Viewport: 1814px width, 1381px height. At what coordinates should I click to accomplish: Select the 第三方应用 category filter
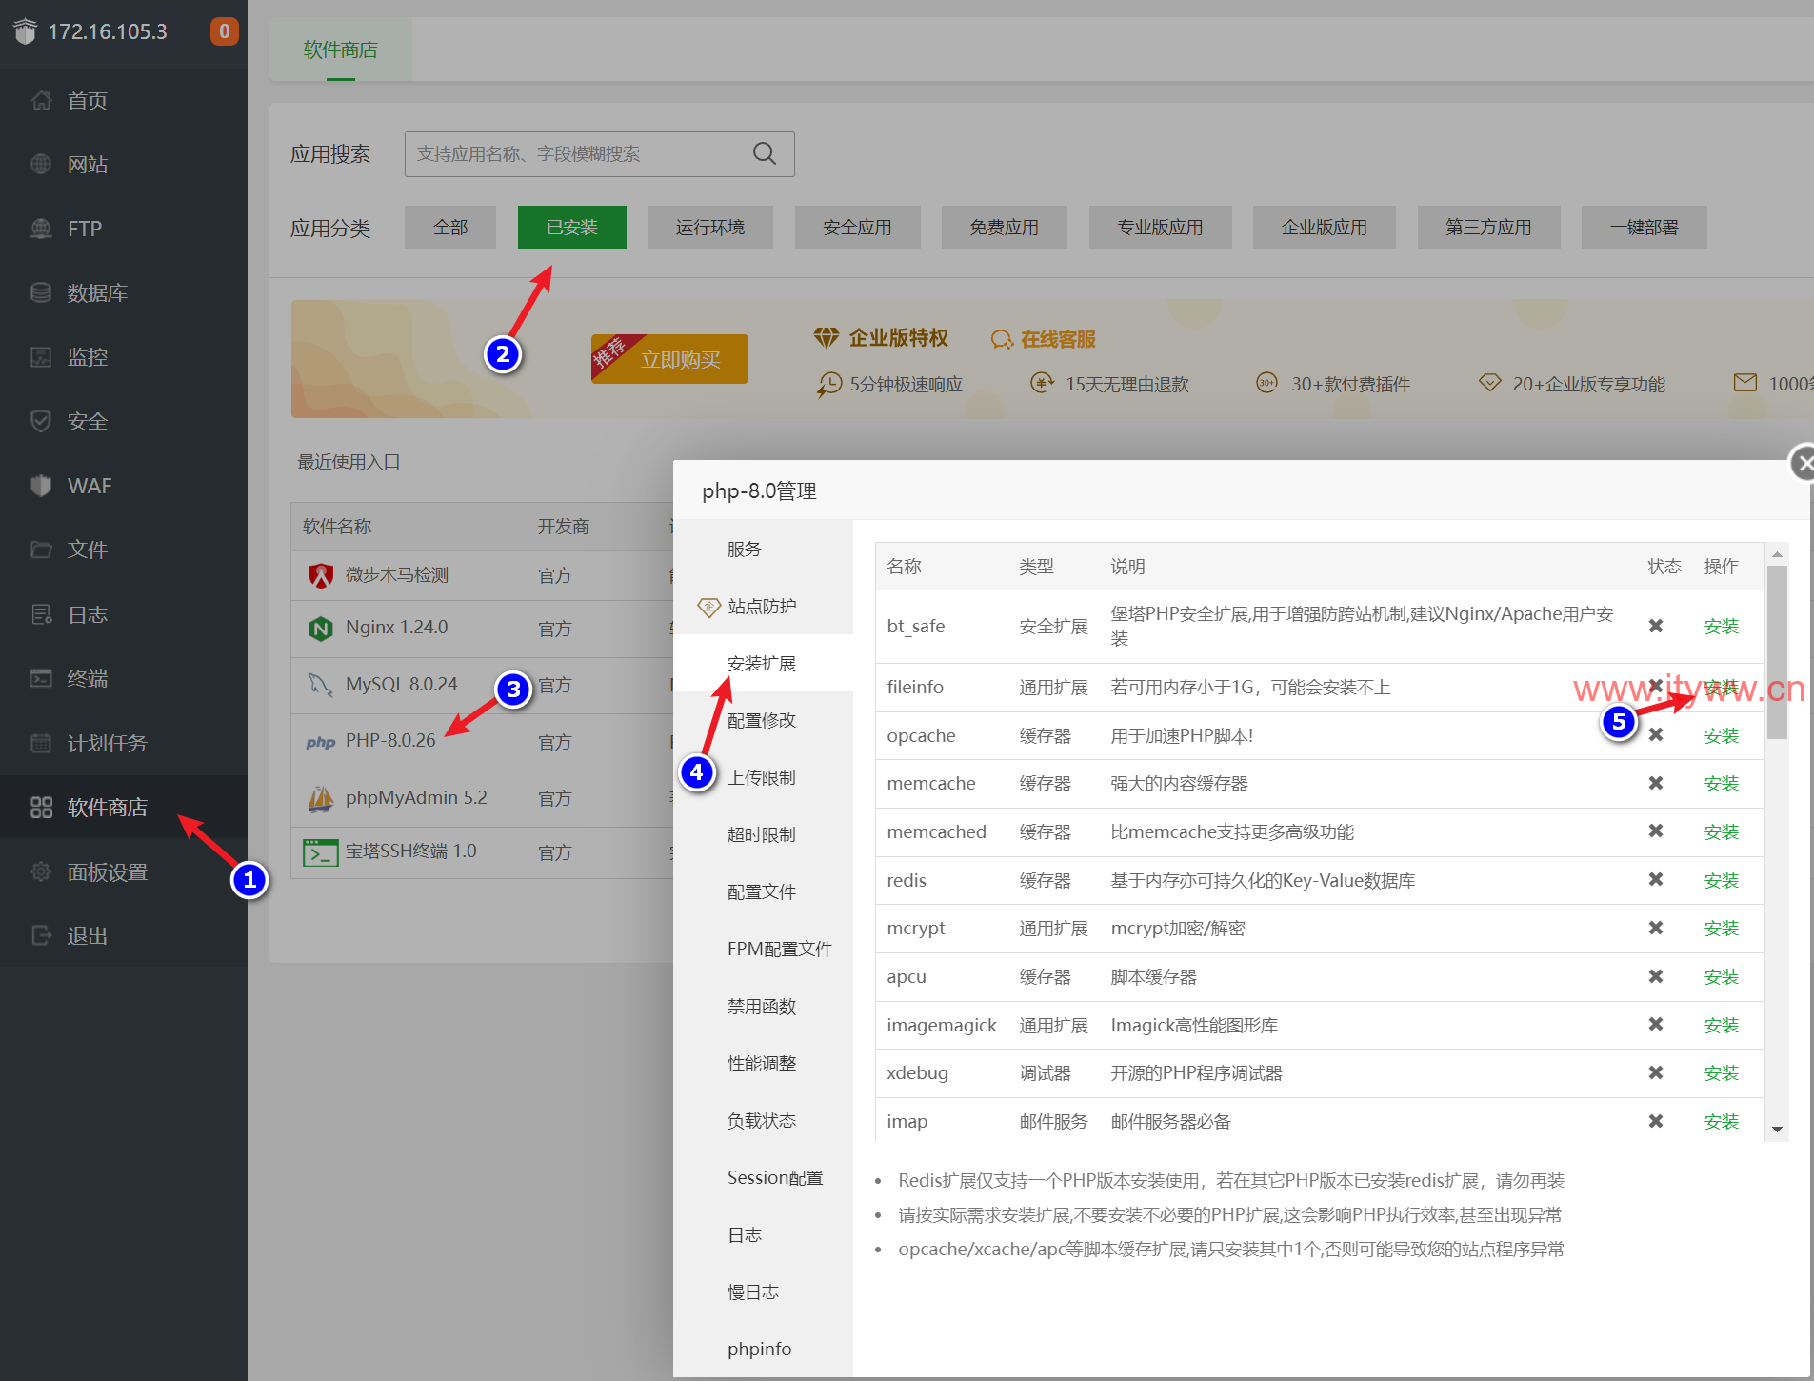coord(1489,228)
